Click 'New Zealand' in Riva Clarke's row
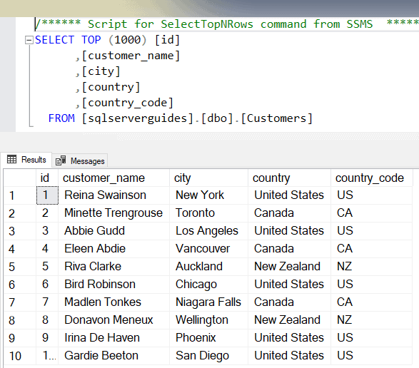The width and height of the screenshot is (419, 368). point(289,267)
